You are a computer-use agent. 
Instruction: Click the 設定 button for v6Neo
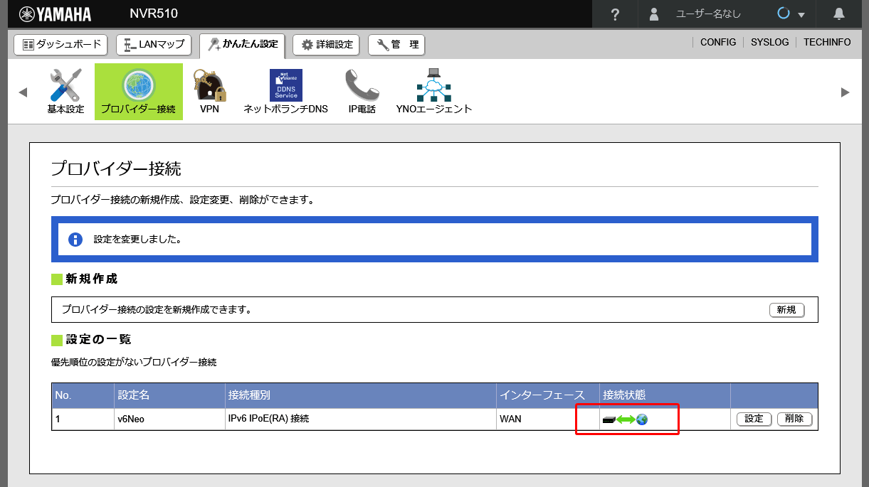[754, 419]
